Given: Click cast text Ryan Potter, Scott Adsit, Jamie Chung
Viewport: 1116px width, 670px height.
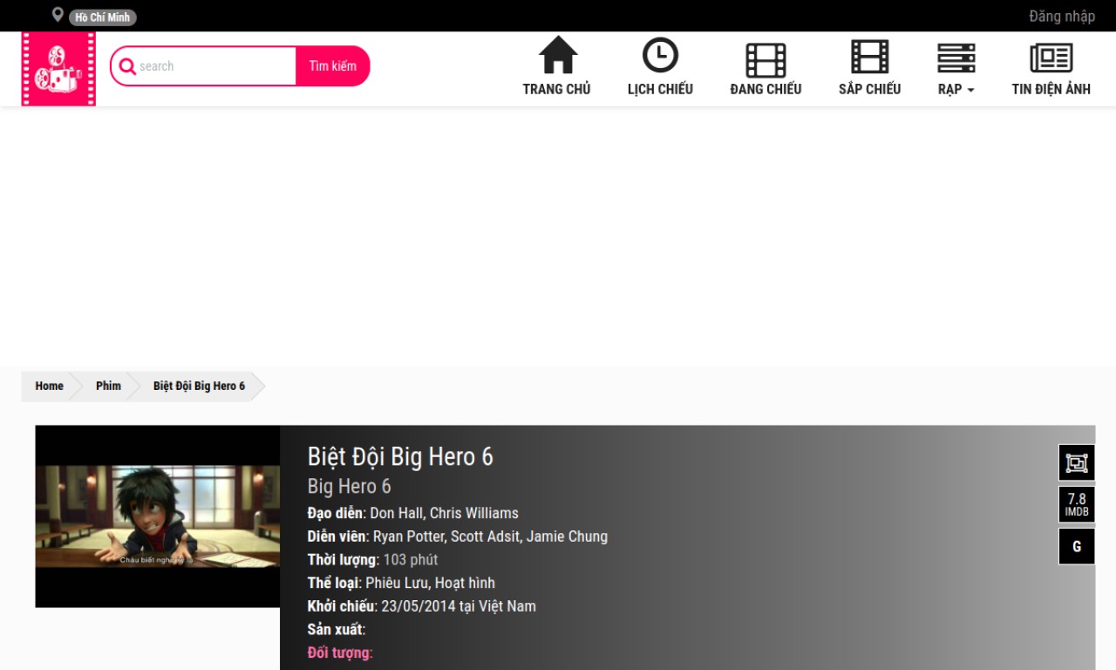Looking at the screenshot, I should coord(490,537).
